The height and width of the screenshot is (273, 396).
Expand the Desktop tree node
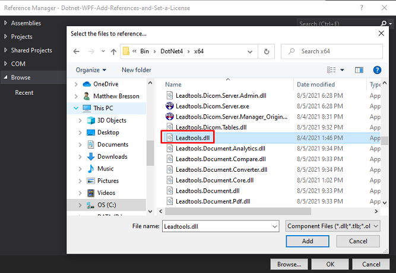[x=80, y=133]
